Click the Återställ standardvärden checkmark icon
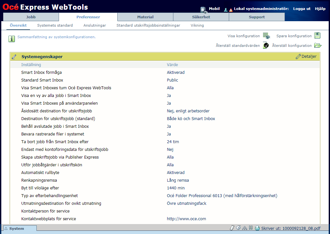330x234 pixels. (266, 45)
